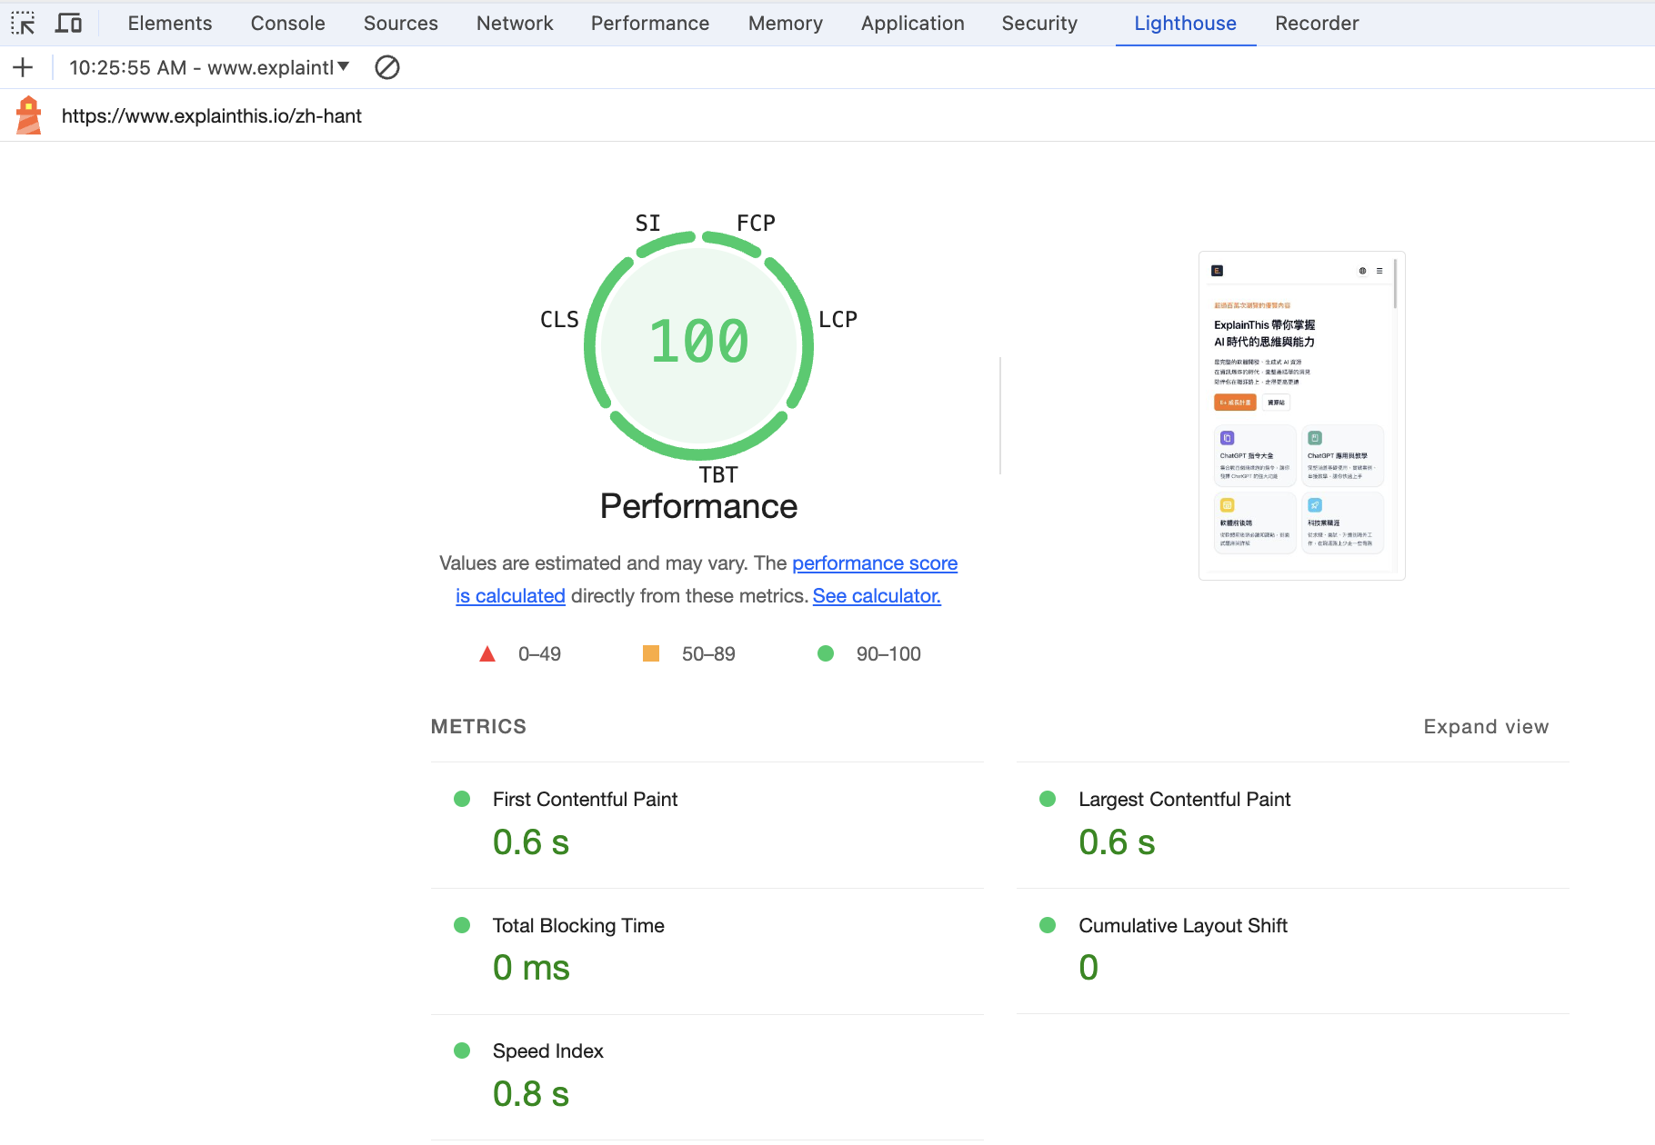Click the hamburger menu in page thumbnail

pyautogui.click(x=1379, y=271)
